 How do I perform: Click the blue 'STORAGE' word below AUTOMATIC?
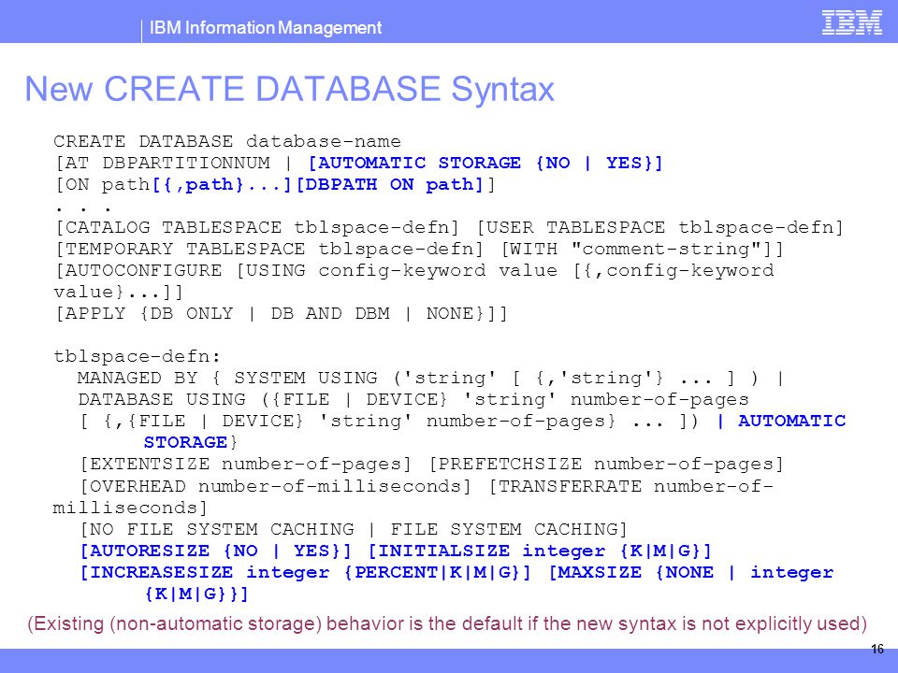(x=185, y=442)
